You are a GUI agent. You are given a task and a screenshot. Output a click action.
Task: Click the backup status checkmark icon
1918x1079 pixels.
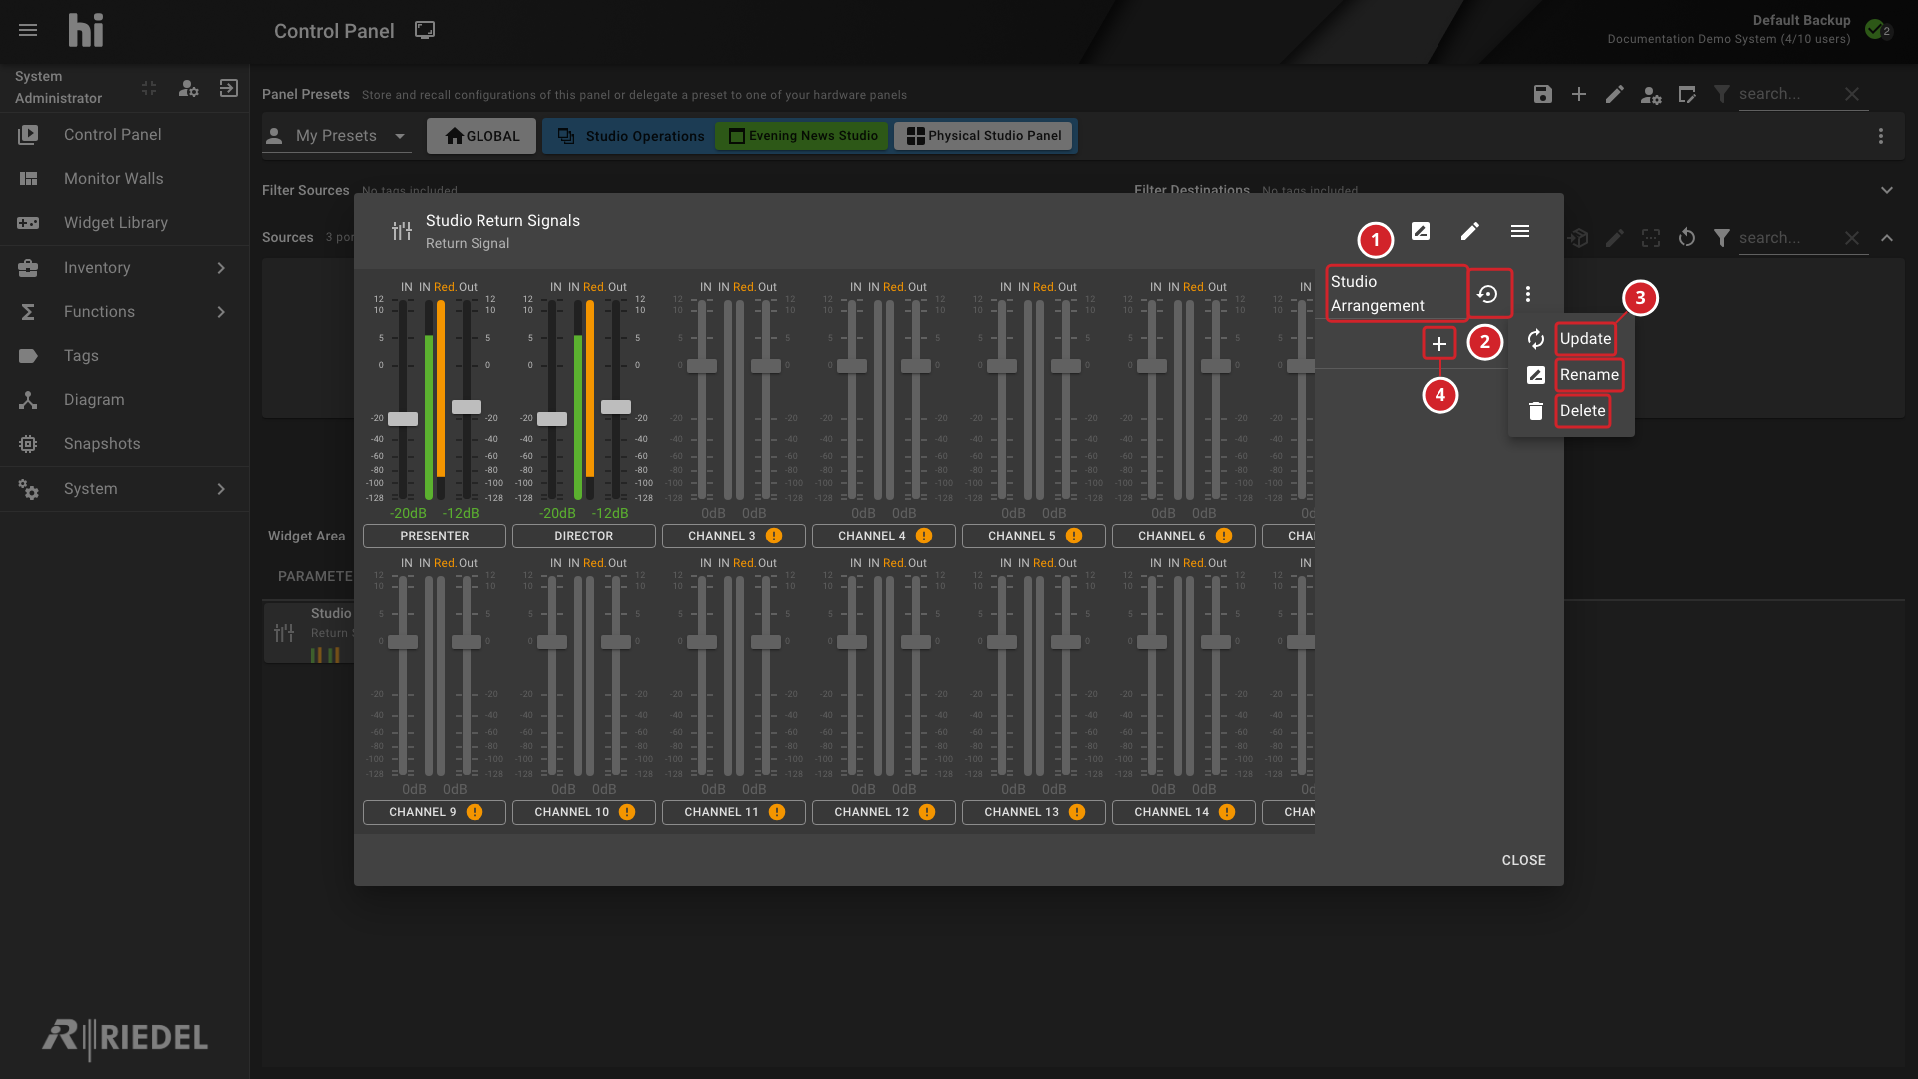[1875, 29]
